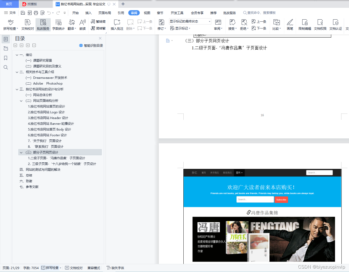
Task: Switch to the 页面布局 ribbon tab
Action: pos(105,13)
